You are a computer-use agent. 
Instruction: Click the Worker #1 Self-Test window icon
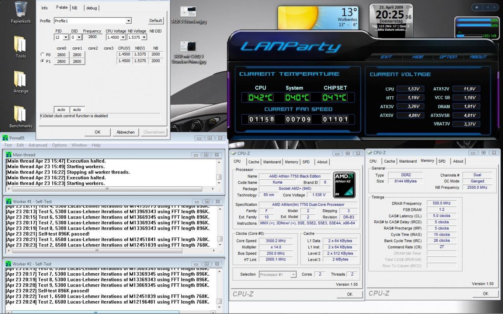coord(9,201)
